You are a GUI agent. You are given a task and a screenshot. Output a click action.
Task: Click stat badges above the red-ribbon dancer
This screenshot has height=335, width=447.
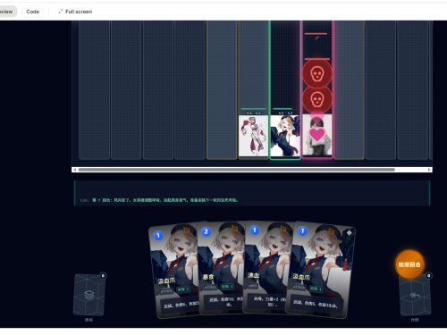click(x=254, y=113)
